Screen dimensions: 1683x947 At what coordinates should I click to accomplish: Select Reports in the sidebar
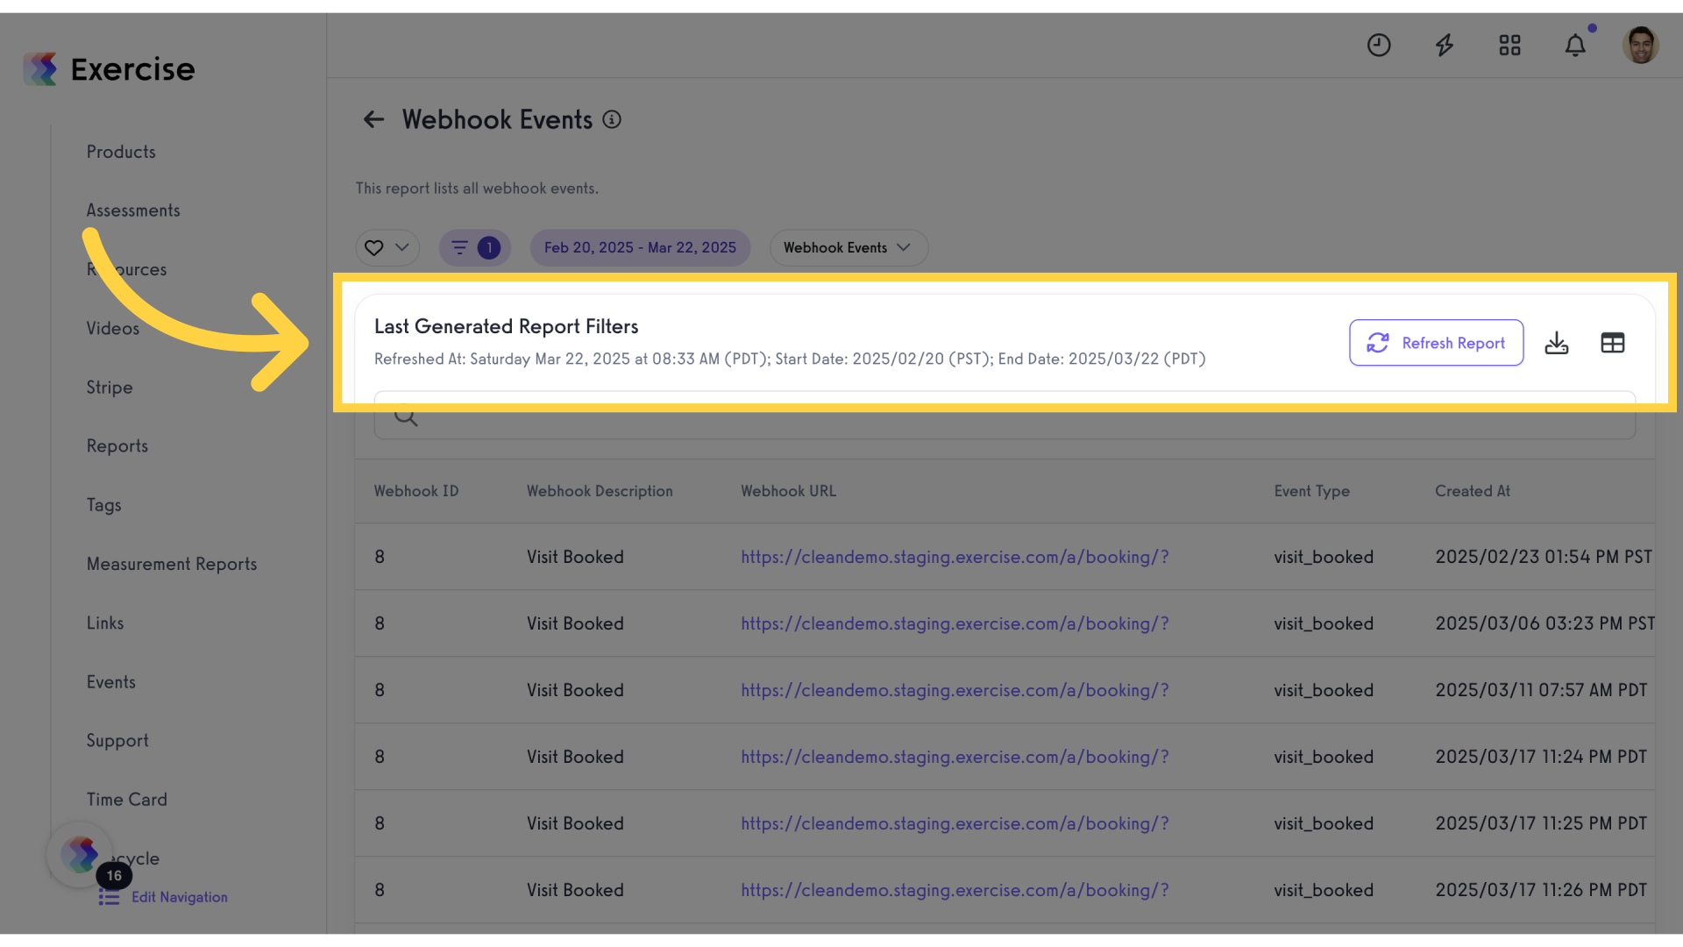click(117, 445)
